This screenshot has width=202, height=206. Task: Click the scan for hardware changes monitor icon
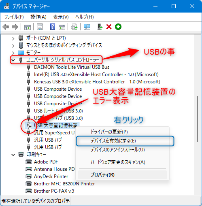(87, 27)
